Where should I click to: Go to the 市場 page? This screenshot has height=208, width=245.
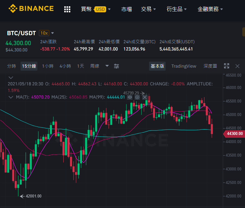(126, 9)
